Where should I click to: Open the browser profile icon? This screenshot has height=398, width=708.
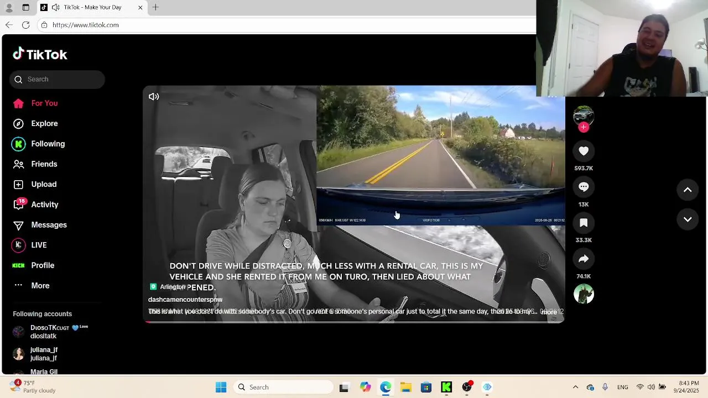point(9,7)
